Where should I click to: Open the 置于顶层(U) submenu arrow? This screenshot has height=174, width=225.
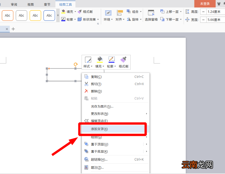point(147,144)
